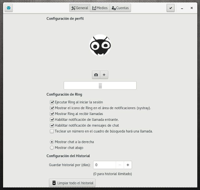The width and height of the screenshot is (200, 190).
Task: Uncheck Mostrar el icono de Ring systray
Action: 52,108
